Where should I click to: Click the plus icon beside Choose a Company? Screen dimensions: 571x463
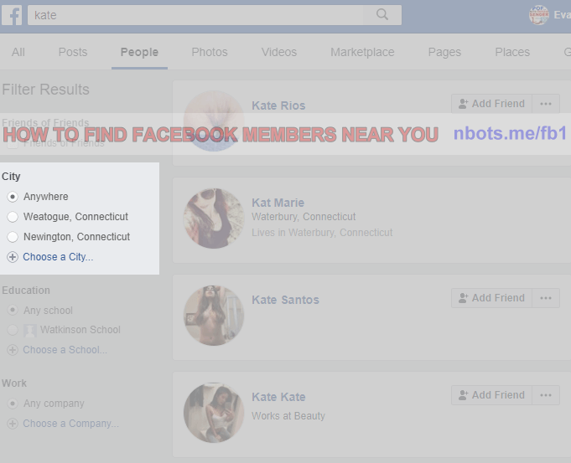click(13, 424)
